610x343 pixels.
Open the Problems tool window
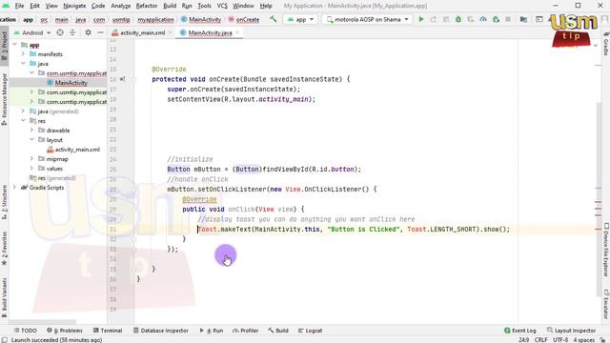click(x=65, y=331)
